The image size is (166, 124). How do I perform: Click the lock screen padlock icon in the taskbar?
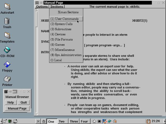click(x=44, y=121)
